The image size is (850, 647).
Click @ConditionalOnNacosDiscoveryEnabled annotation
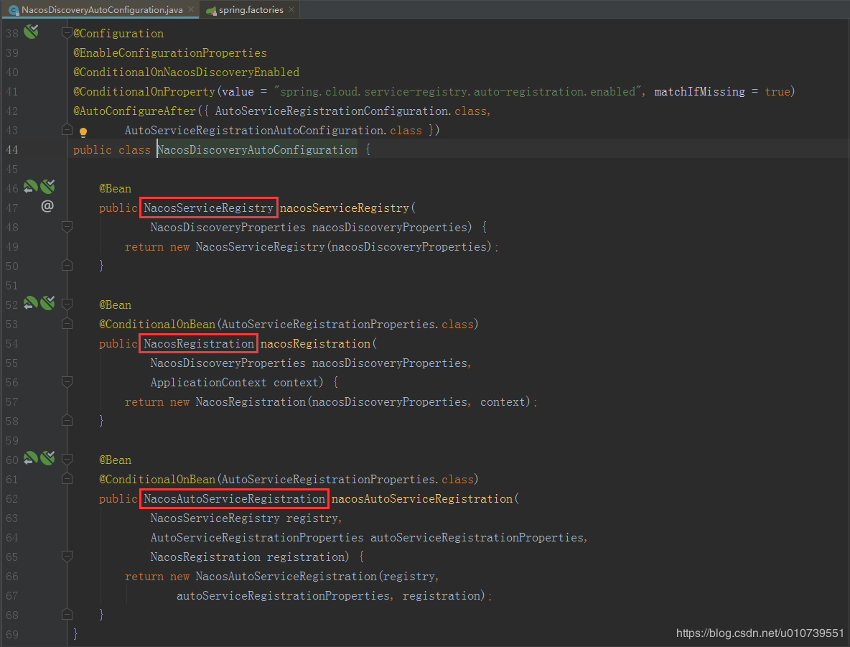187,72
